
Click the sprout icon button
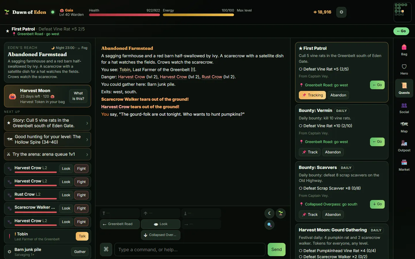281,213
